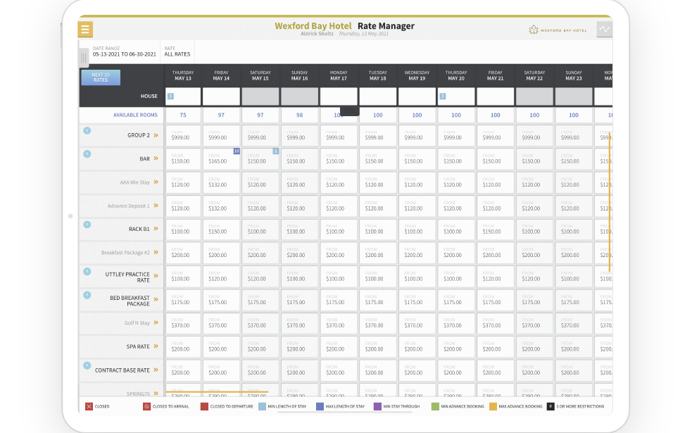This screenshot has width=692, height=433.
Task: Open the Rate filter showing All Rates
Action: coord(177,51)
